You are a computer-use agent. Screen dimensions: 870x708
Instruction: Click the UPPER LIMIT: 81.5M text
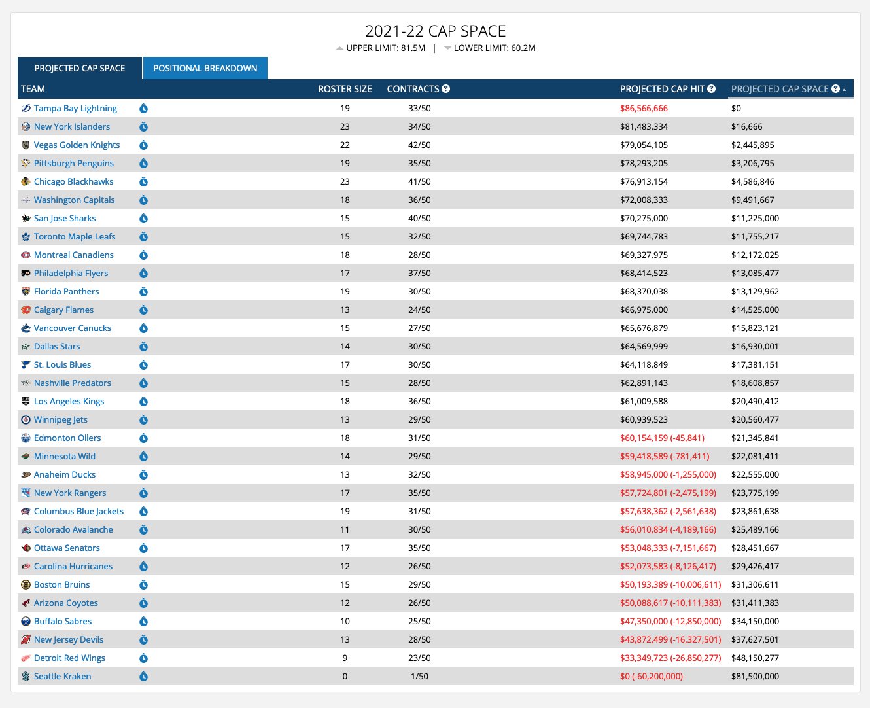point(385,48)
